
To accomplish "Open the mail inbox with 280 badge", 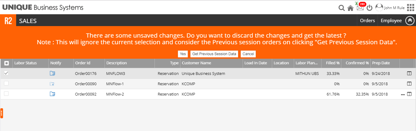I will [360, 8].
